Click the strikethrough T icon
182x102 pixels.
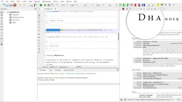170,5
